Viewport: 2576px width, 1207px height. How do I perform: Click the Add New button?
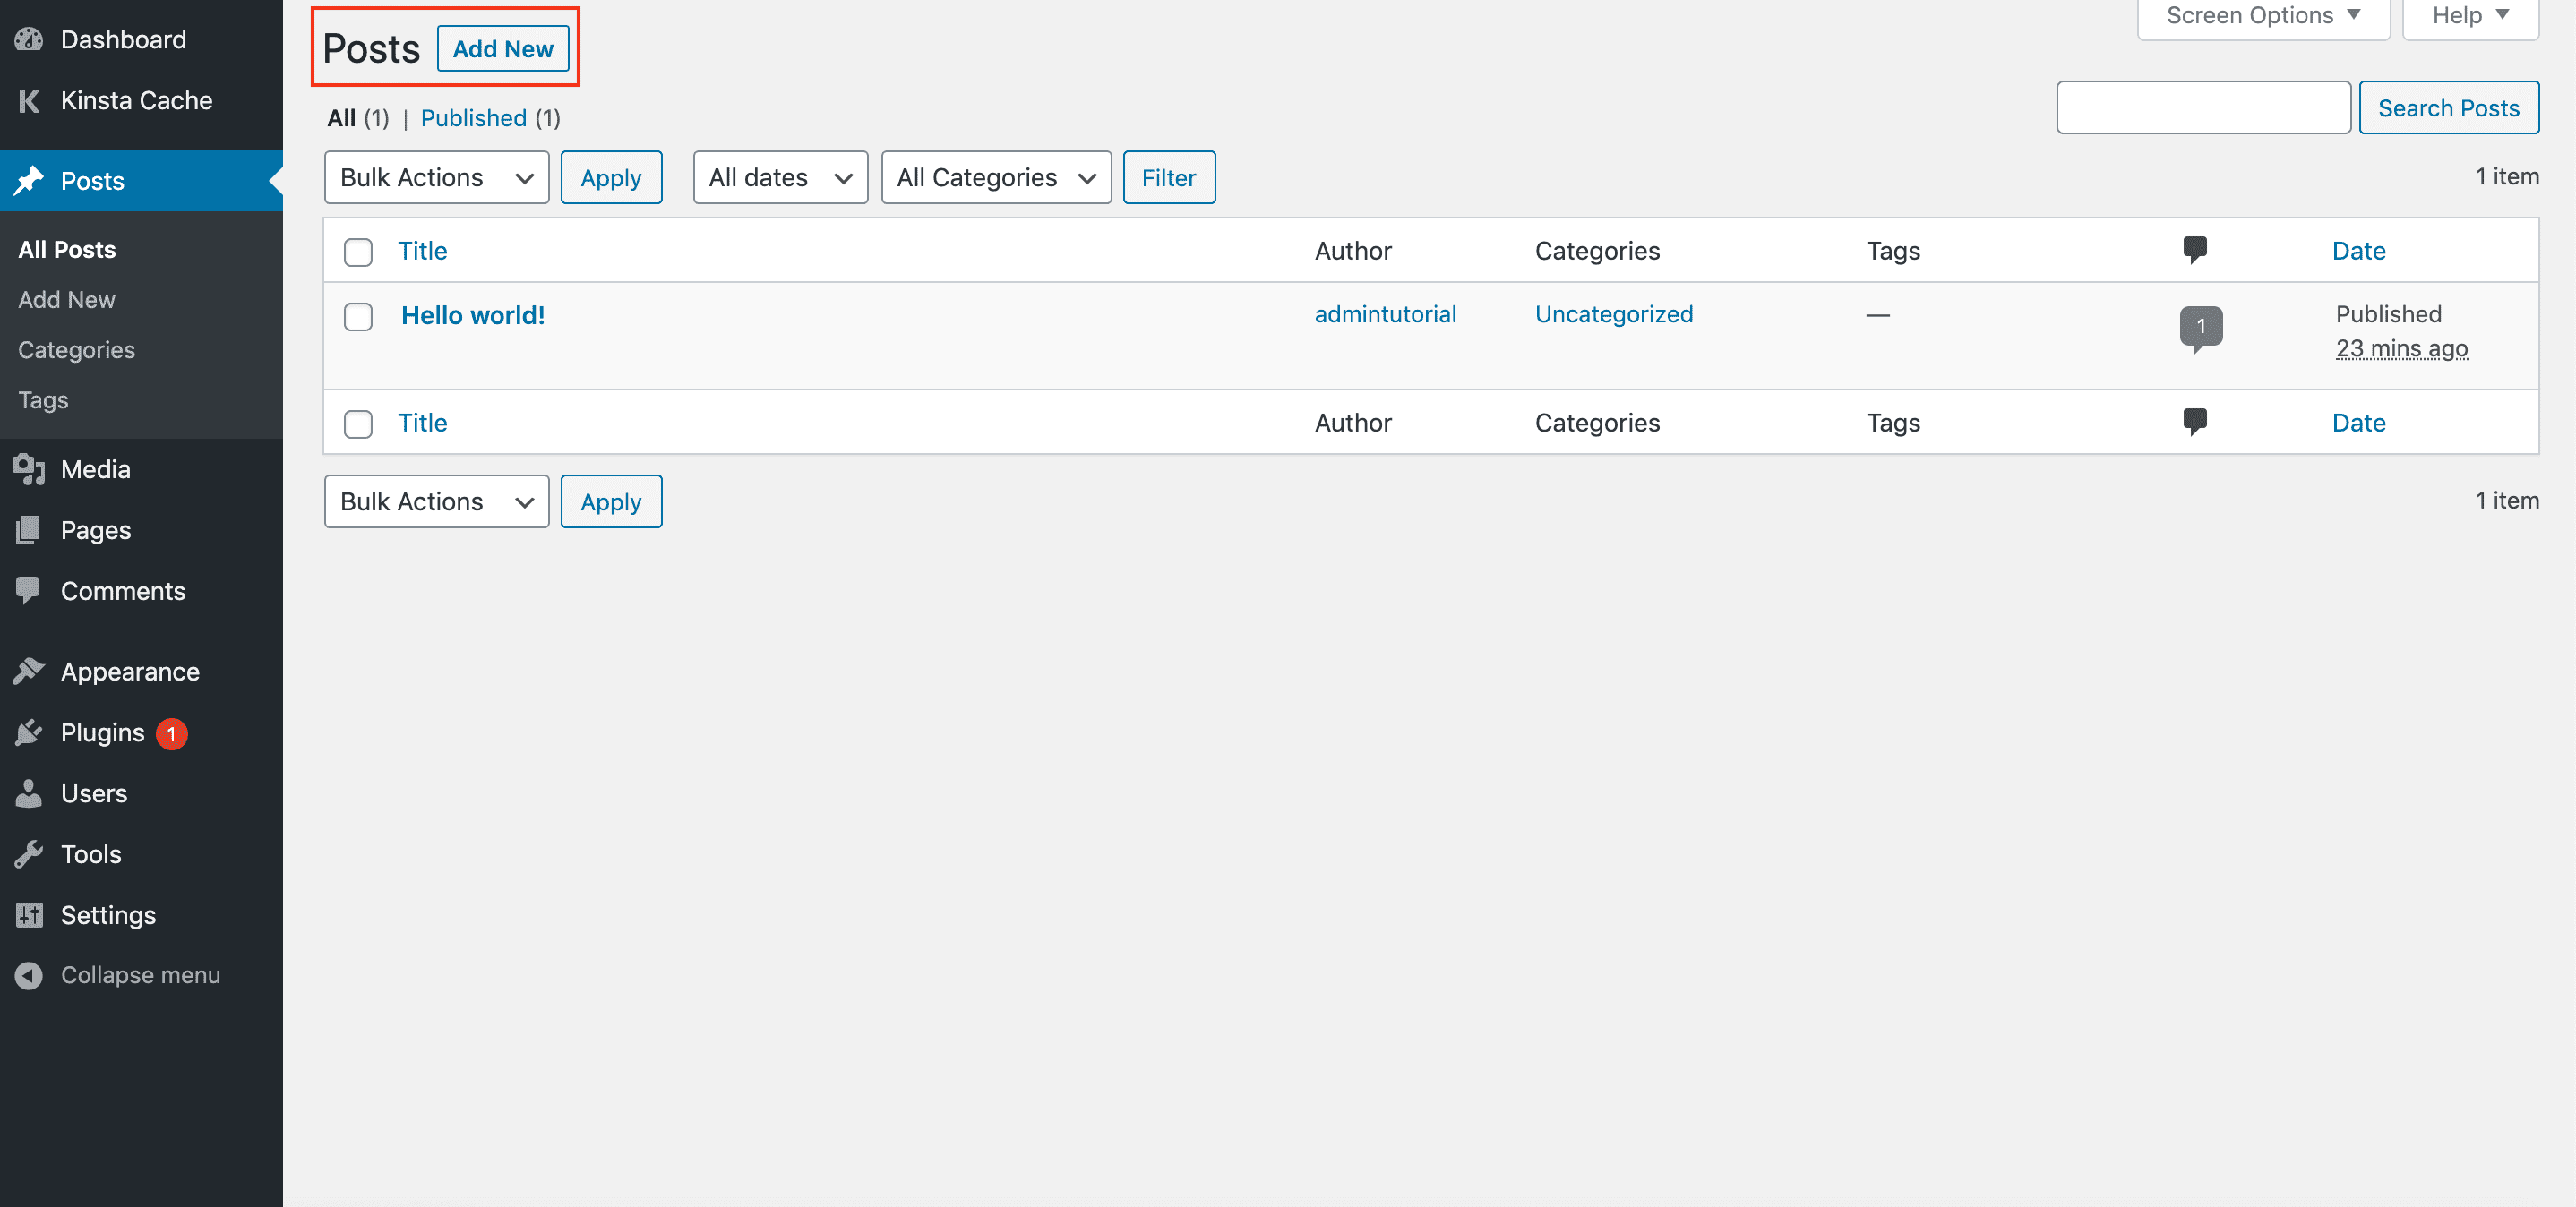point(504,47)
